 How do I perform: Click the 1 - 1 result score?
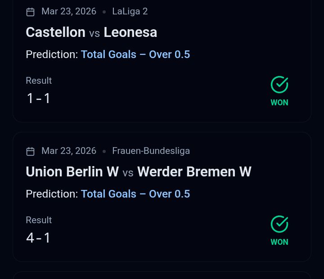point(39,98)
